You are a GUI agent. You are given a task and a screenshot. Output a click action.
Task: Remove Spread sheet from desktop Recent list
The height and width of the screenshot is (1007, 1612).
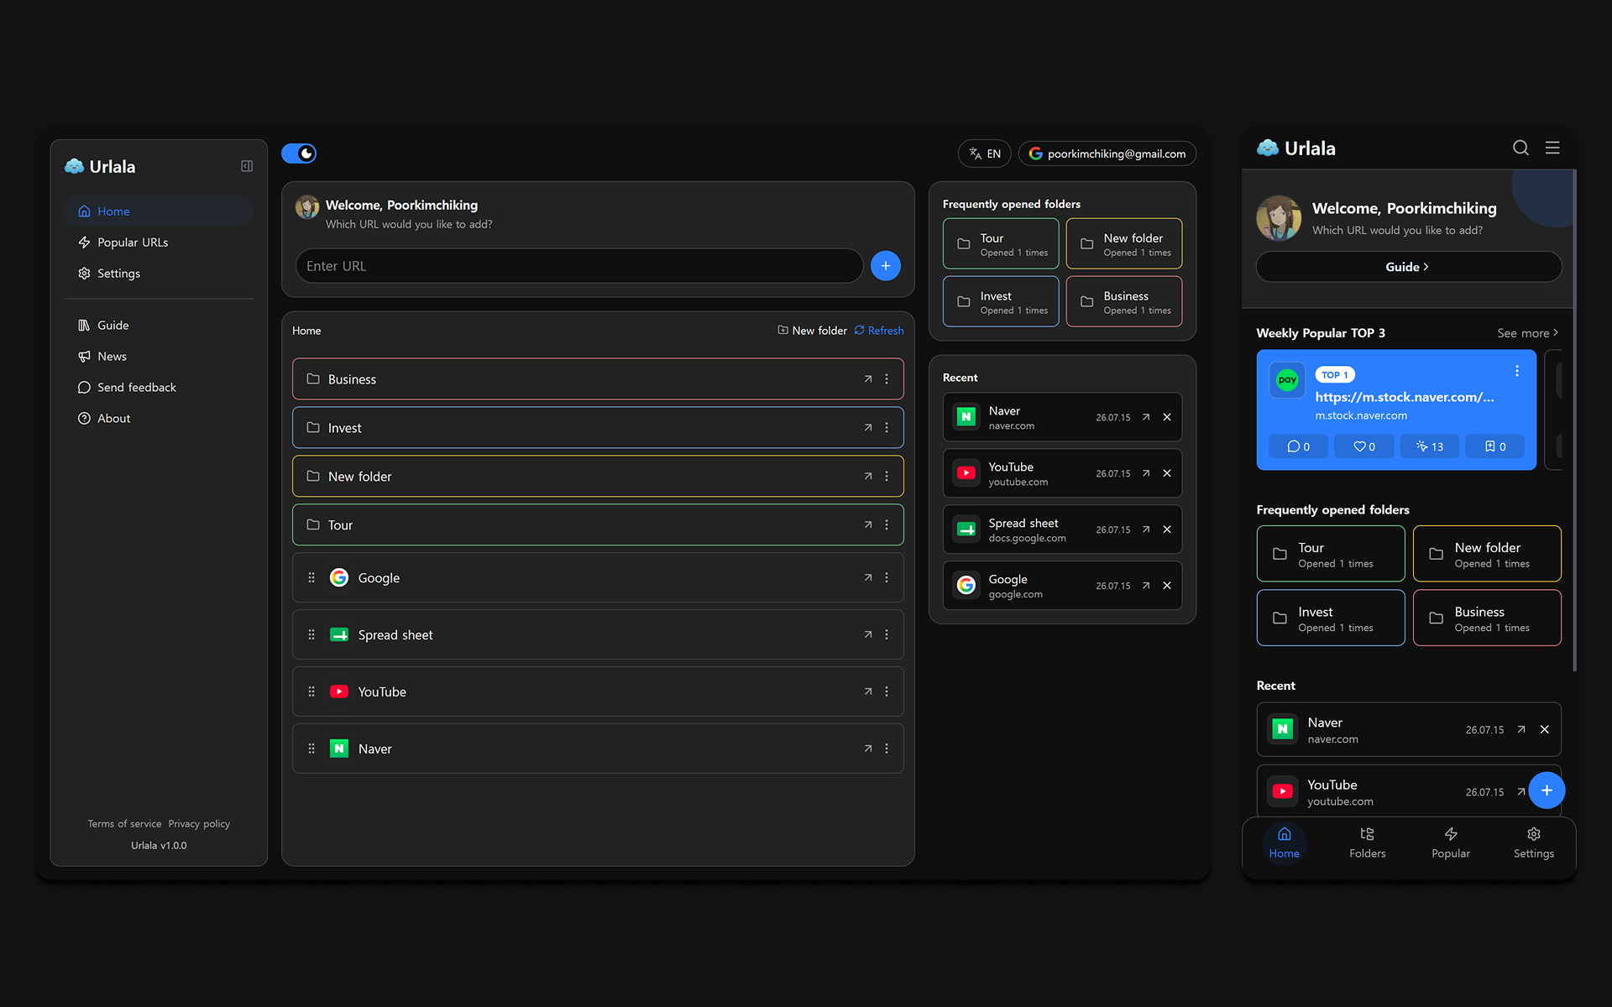pos(1167,530)
